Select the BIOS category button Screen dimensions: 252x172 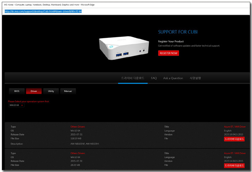[x=17, y=91]
